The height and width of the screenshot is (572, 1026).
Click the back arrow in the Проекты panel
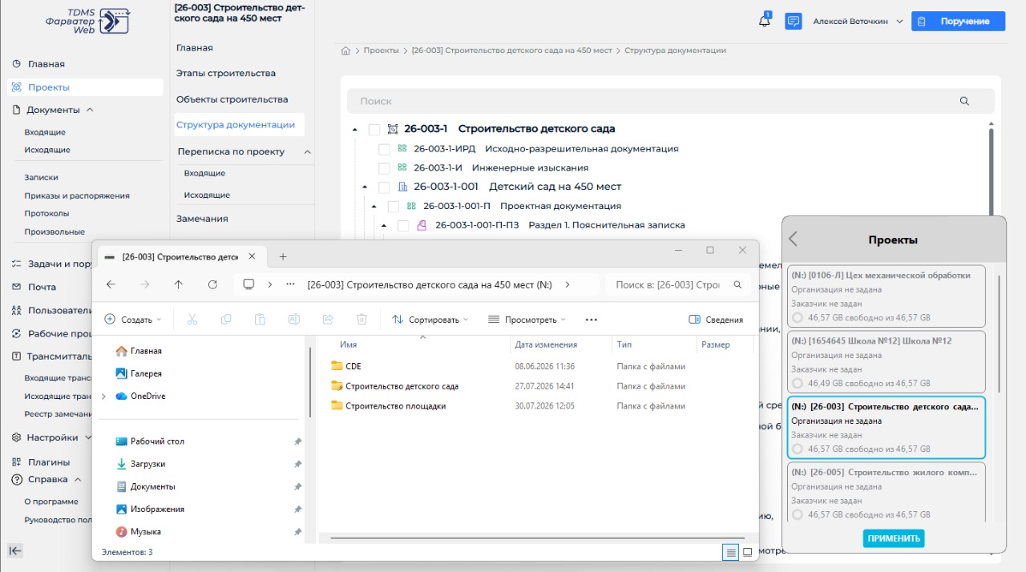[x=794, y=239]
